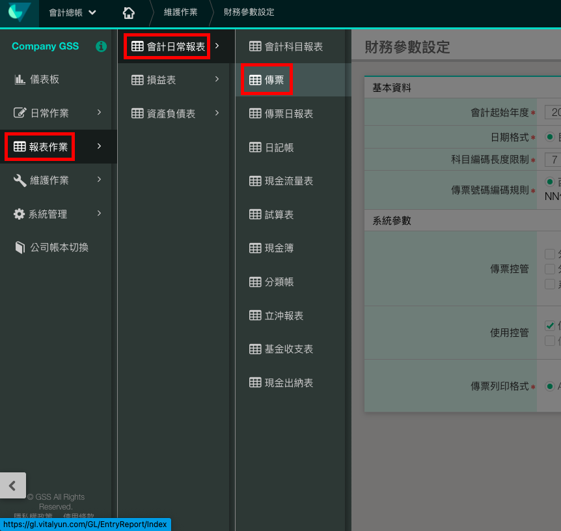Click the 維護作業 wrench icon

coord(20,180)
